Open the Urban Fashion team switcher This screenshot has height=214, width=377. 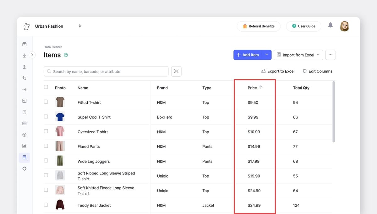(80, 26)
